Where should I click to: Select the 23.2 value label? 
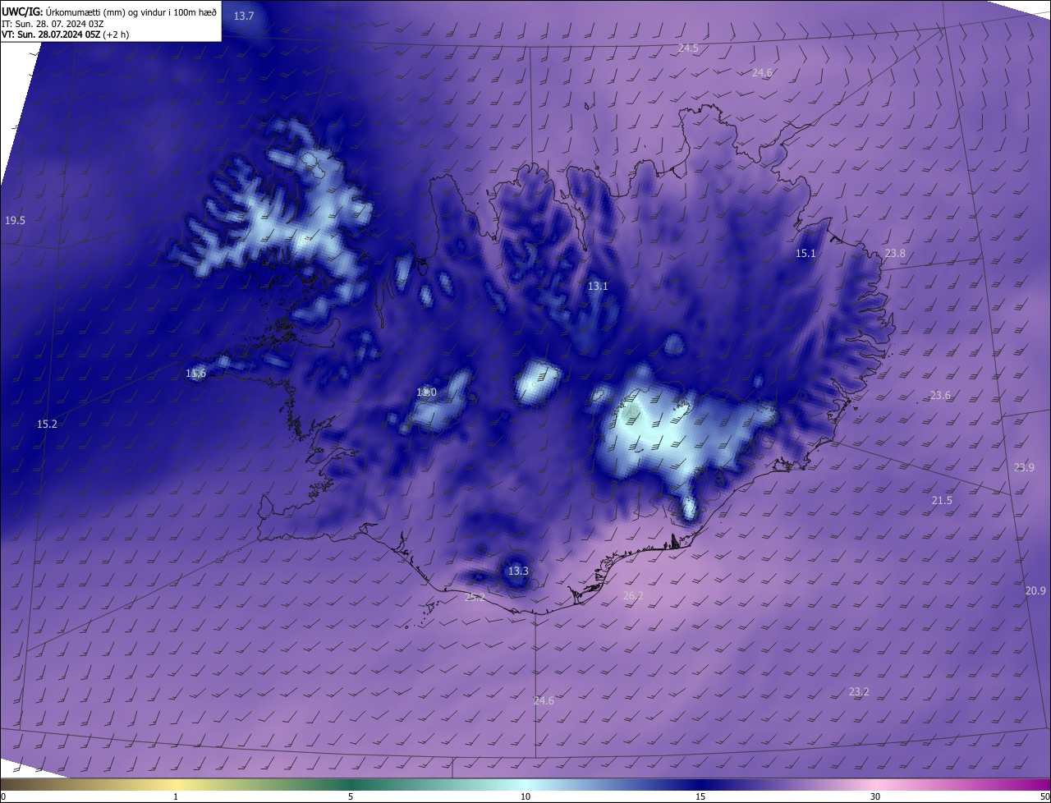[x=859, y=692]
